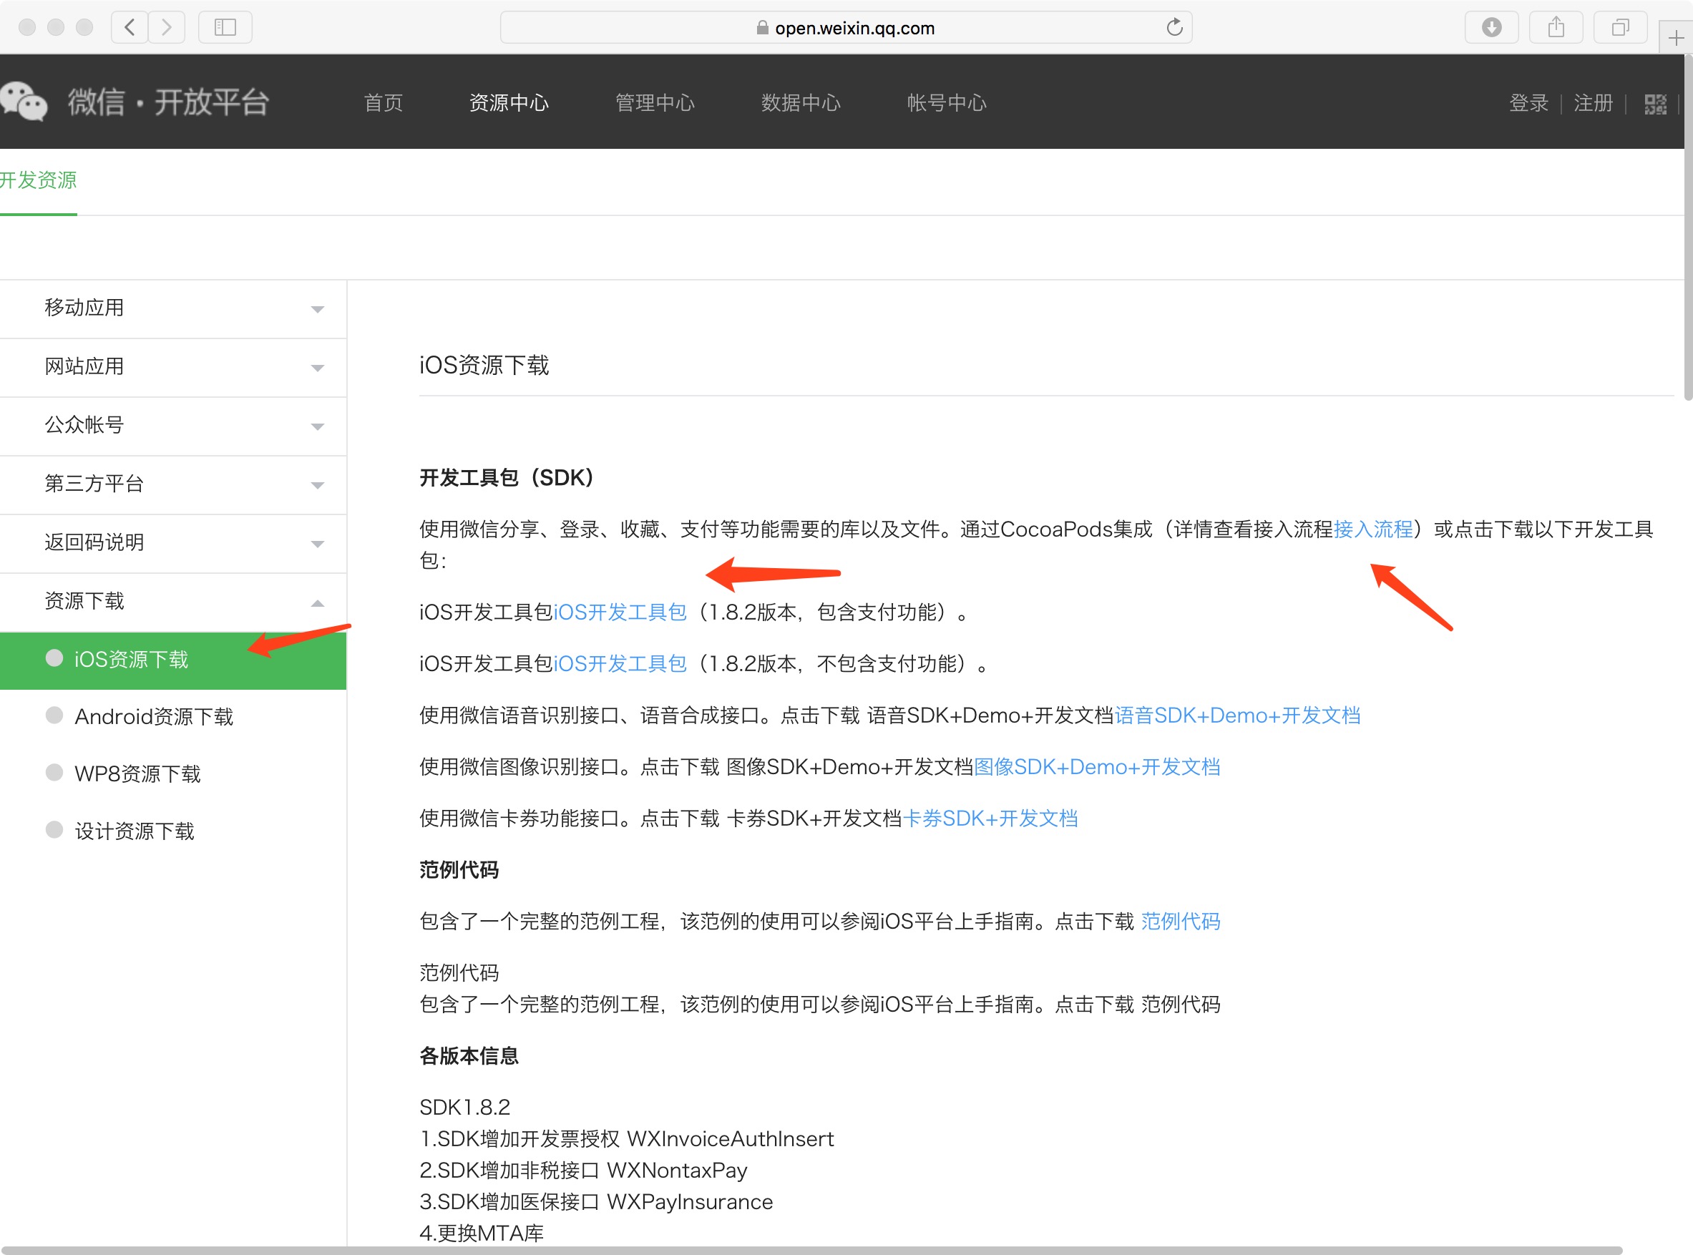This screenshot has width=1693, height=1255.
Task: Open 帐号中心 navigation item
Action: (x=946, y=102)
